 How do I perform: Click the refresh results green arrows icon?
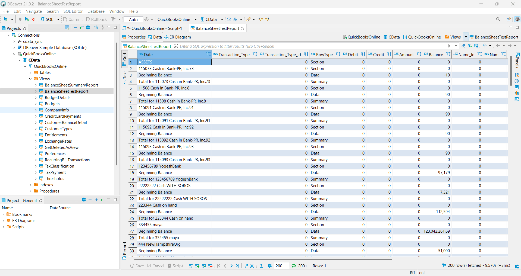294,266
